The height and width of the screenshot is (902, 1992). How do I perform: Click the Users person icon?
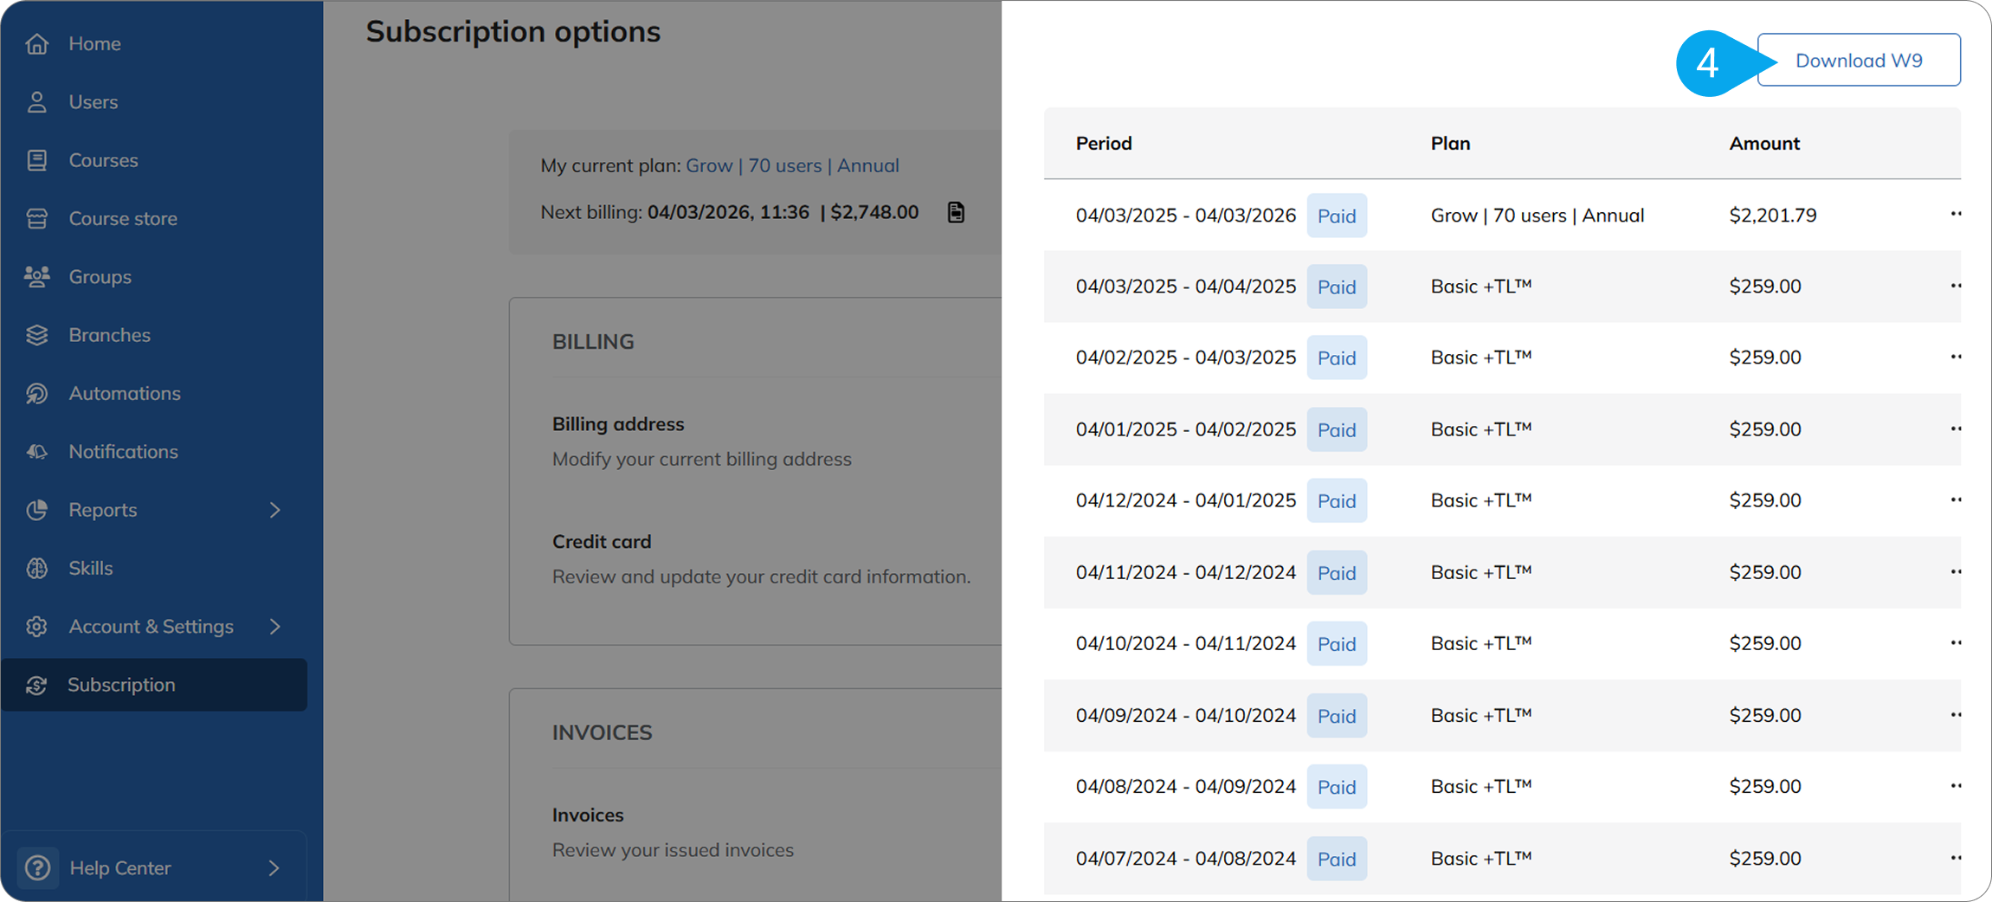coord(36,102)
